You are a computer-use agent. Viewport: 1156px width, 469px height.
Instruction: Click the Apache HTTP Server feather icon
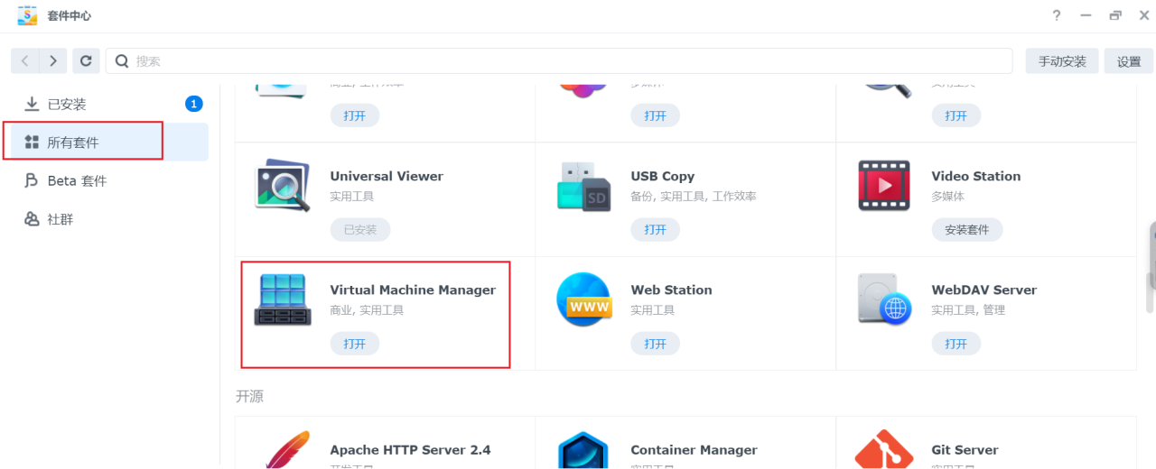(283, 451)
